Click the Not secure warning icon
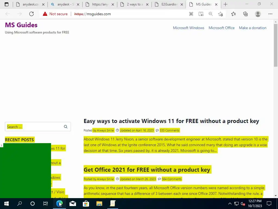Screen dimensions: 278x209 point(45,14)
